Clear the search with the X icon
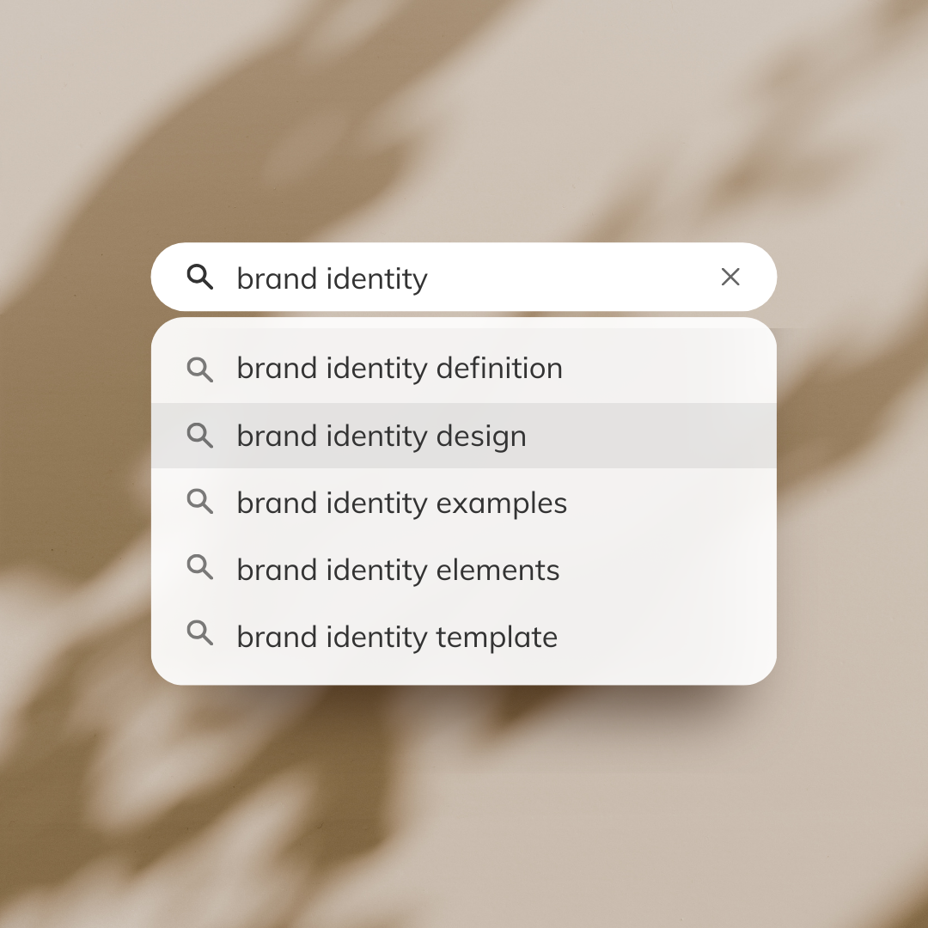The image size is (928, 928). 730,277
